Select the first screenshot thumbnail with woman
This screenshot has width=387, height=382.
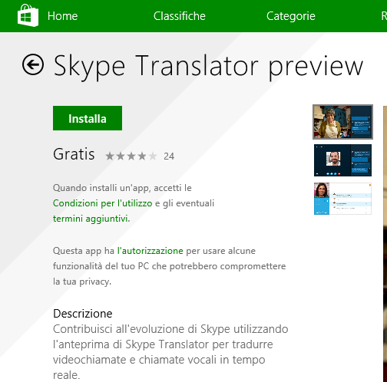[342, 122]
